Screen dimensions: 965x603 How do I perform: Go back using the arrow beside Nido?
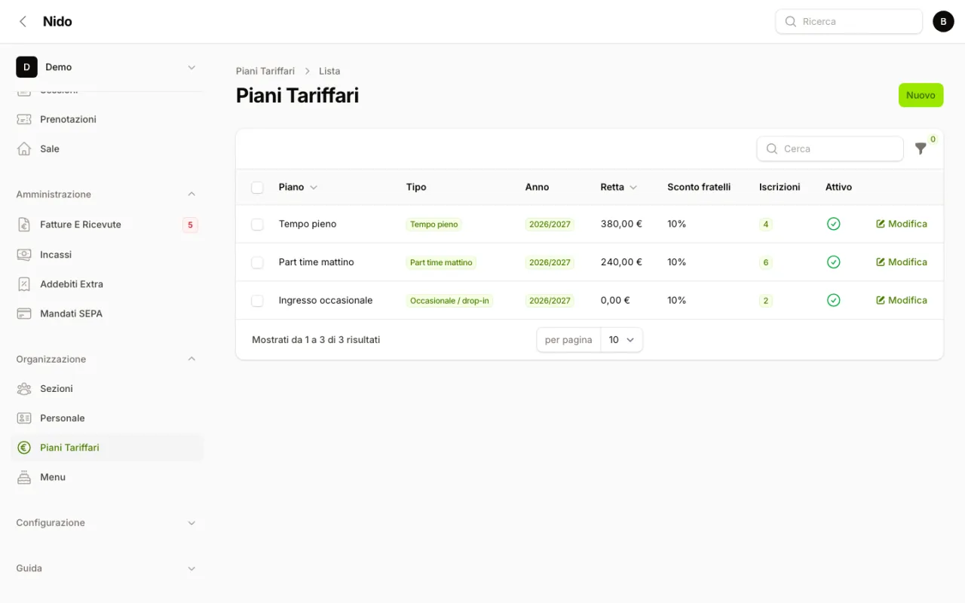tap(23, 22)
